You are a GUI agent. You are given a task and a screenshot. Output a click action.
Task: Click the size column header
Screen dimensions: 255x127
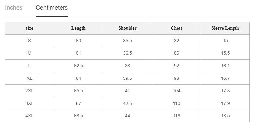(x=29, y=28)
